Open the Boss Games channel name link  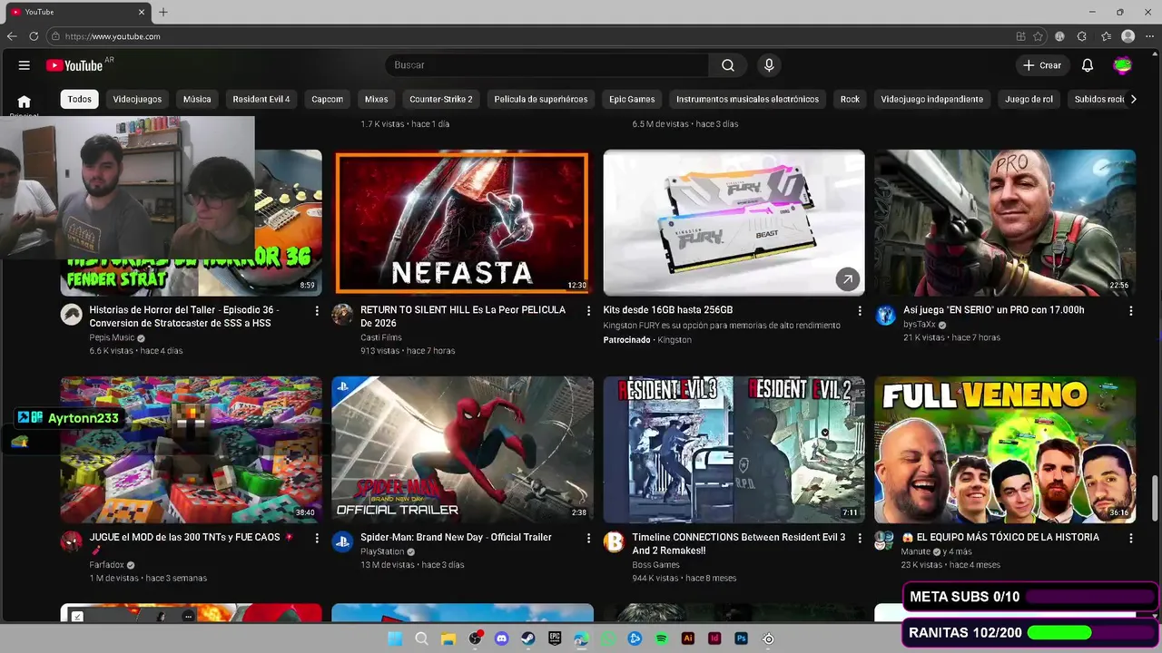tap(656, 565)
